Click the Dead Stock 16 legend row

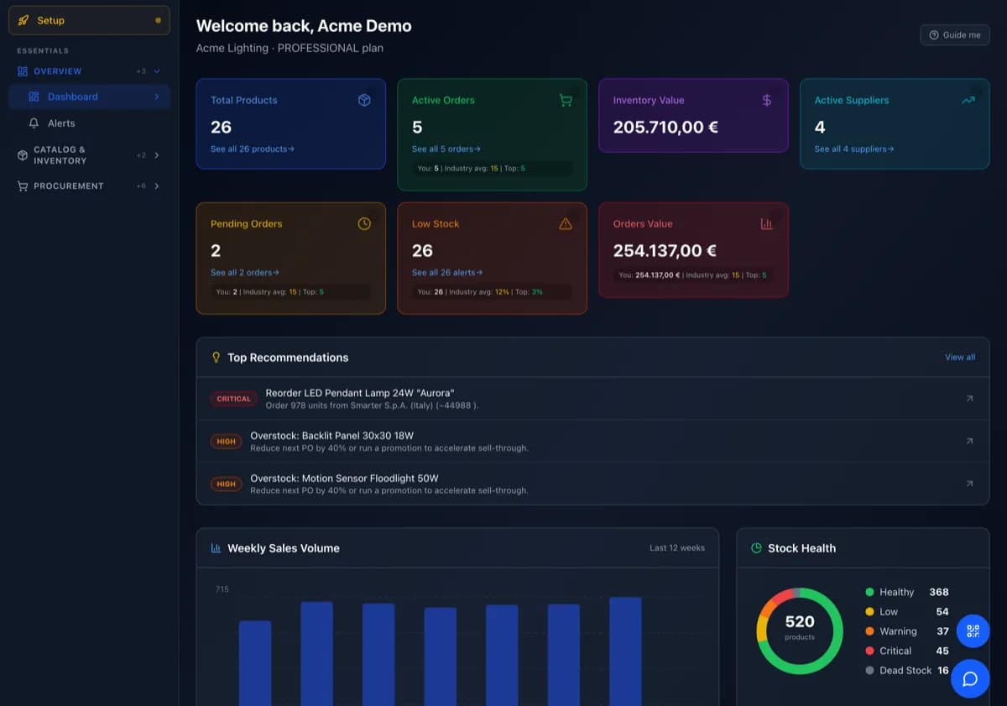tap(907, 670)
